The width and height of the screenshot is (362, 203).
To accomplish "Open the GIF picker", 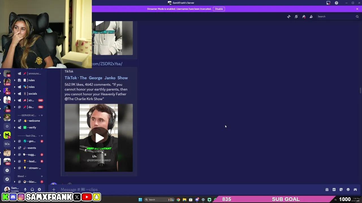I will tap(334, 190).
